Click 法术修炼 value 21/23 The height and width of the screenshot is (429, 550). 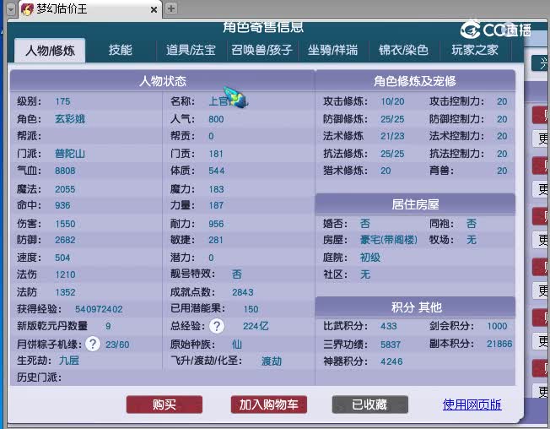pos(392,136)
